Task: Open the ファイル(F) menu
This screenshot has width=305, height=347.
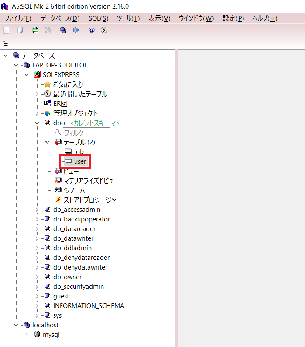Action: pos(18,18)
